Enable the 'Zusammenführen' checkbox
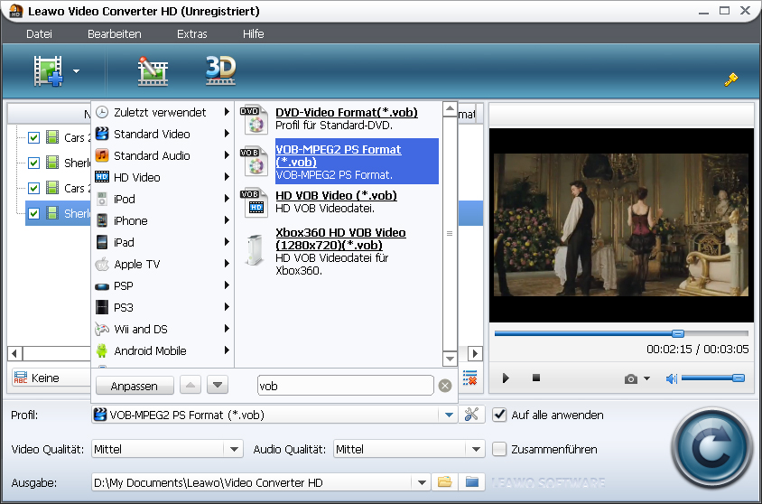 pos(500,449)
